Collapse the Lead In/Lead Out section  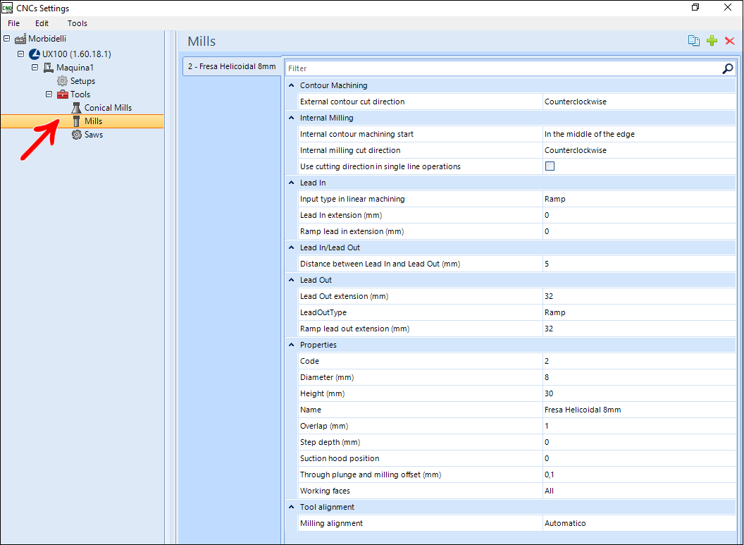click(x=292, y=247)
